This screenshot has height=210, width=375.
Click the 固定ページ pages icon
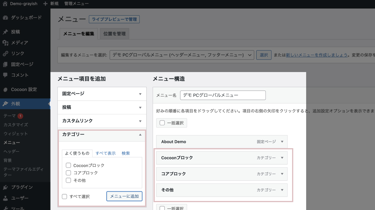click(5, 64)
